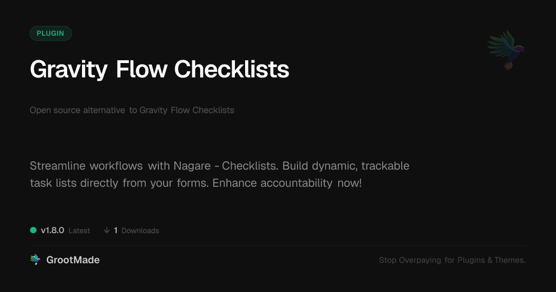Click the large bird logo at top right

[x=506, y=49]
